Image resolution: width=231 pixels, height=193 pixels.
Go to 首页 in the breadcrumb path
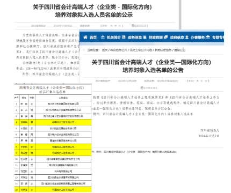pos(105,50)
